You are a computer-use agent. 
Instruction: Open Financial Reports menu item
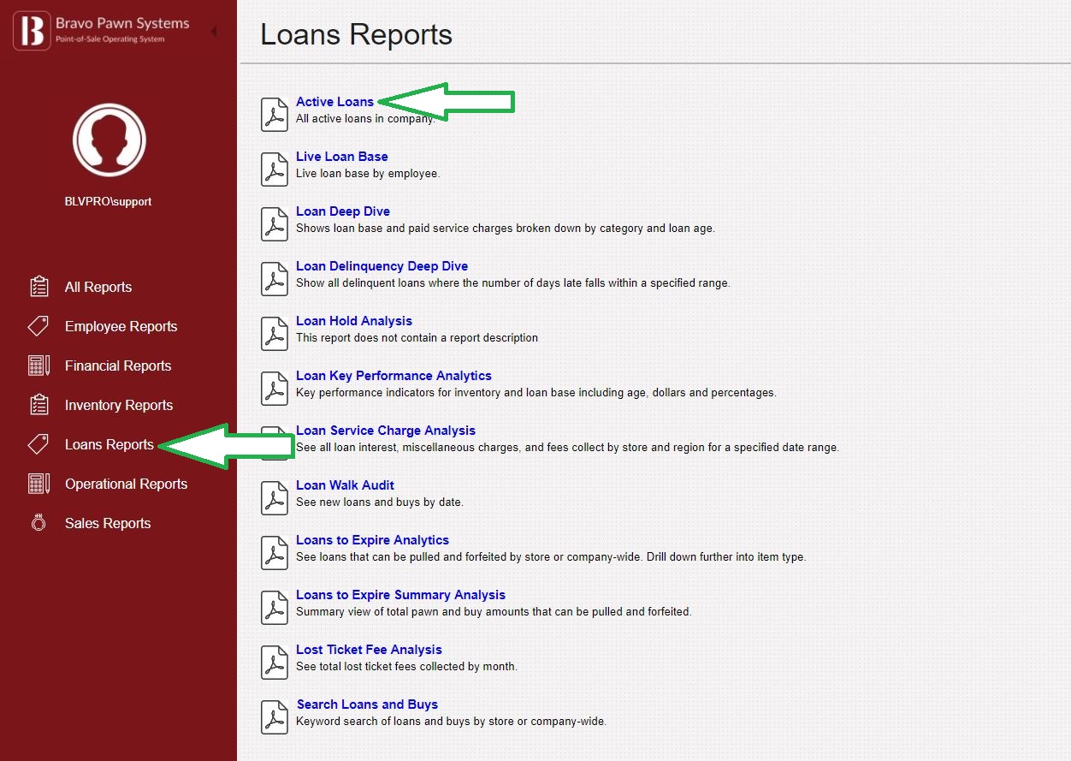(118, 366)
